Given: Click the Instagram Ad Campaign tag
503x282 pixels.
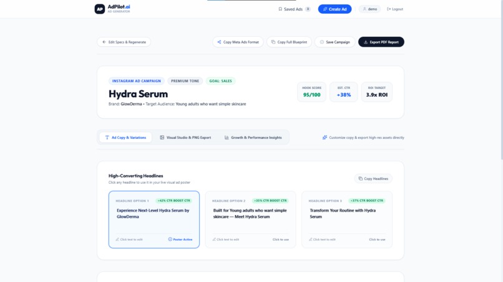Looking at the screenshot, I should [x=136, y=81].
